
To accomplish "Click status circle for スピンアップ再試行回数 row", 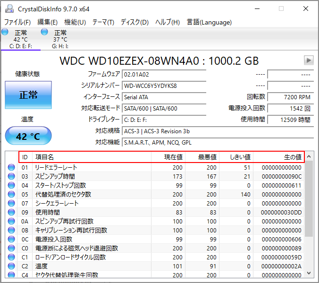I will (11, 221).
